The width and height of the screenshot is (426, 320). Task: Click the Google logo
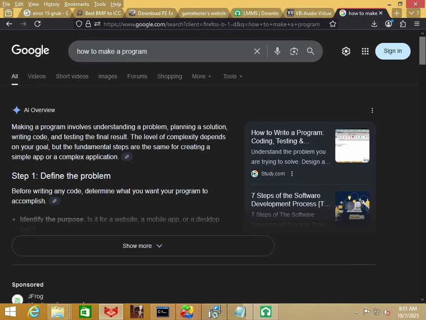pyautogui.click(x=30, y=50)
